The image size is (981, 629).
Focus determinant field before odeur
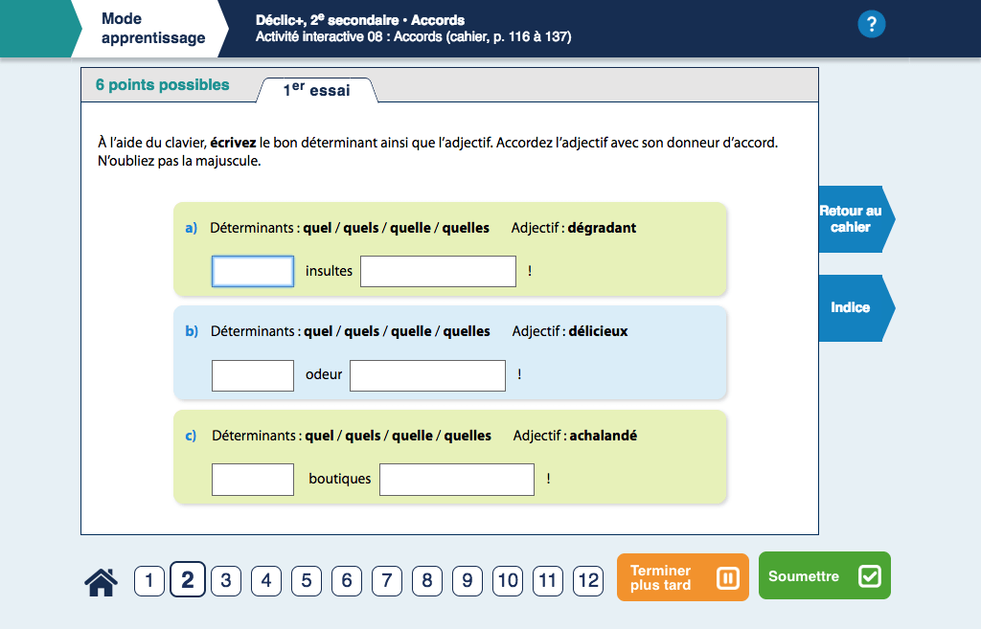pos(253,375)
